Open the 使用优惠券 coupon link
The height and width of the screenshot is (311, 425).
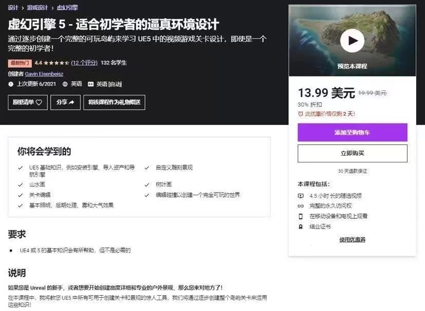click(352, 240)
